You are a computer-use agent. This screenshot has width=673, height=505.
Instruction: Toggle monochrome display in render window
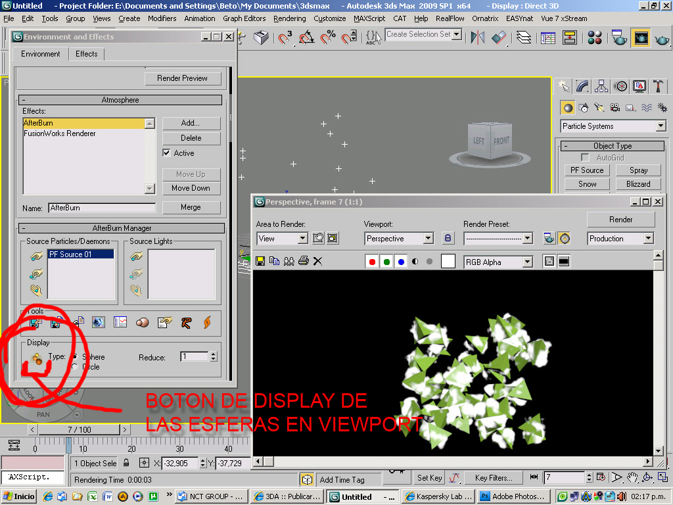[x=429, y=262]
